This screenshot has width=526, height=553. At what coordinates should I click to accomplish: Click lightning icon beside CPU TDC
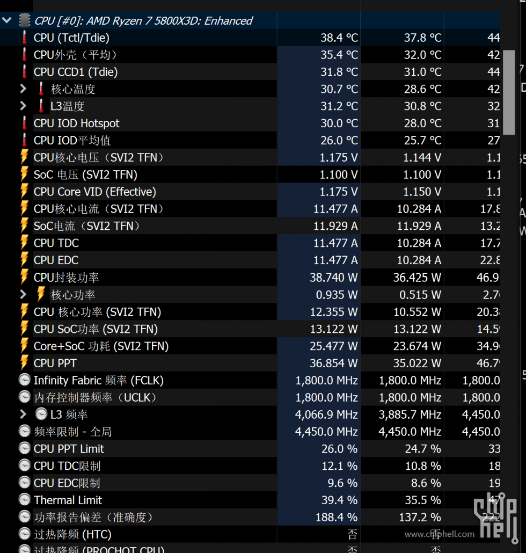point(24,243)
